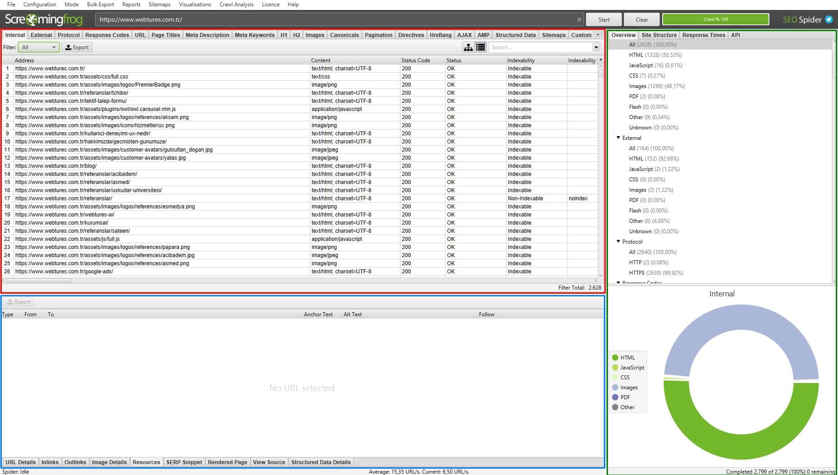The image size is (838, 475).
Task: Select protocol HTTP (2) in the overview
Action: tap(649, 263)
